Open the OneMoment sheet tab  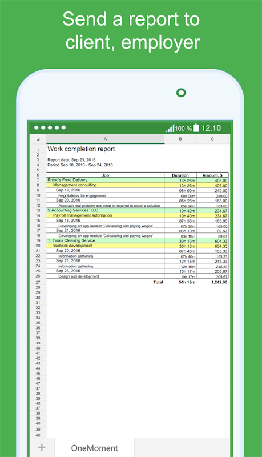pyautogui.click(x=95, y=448)
